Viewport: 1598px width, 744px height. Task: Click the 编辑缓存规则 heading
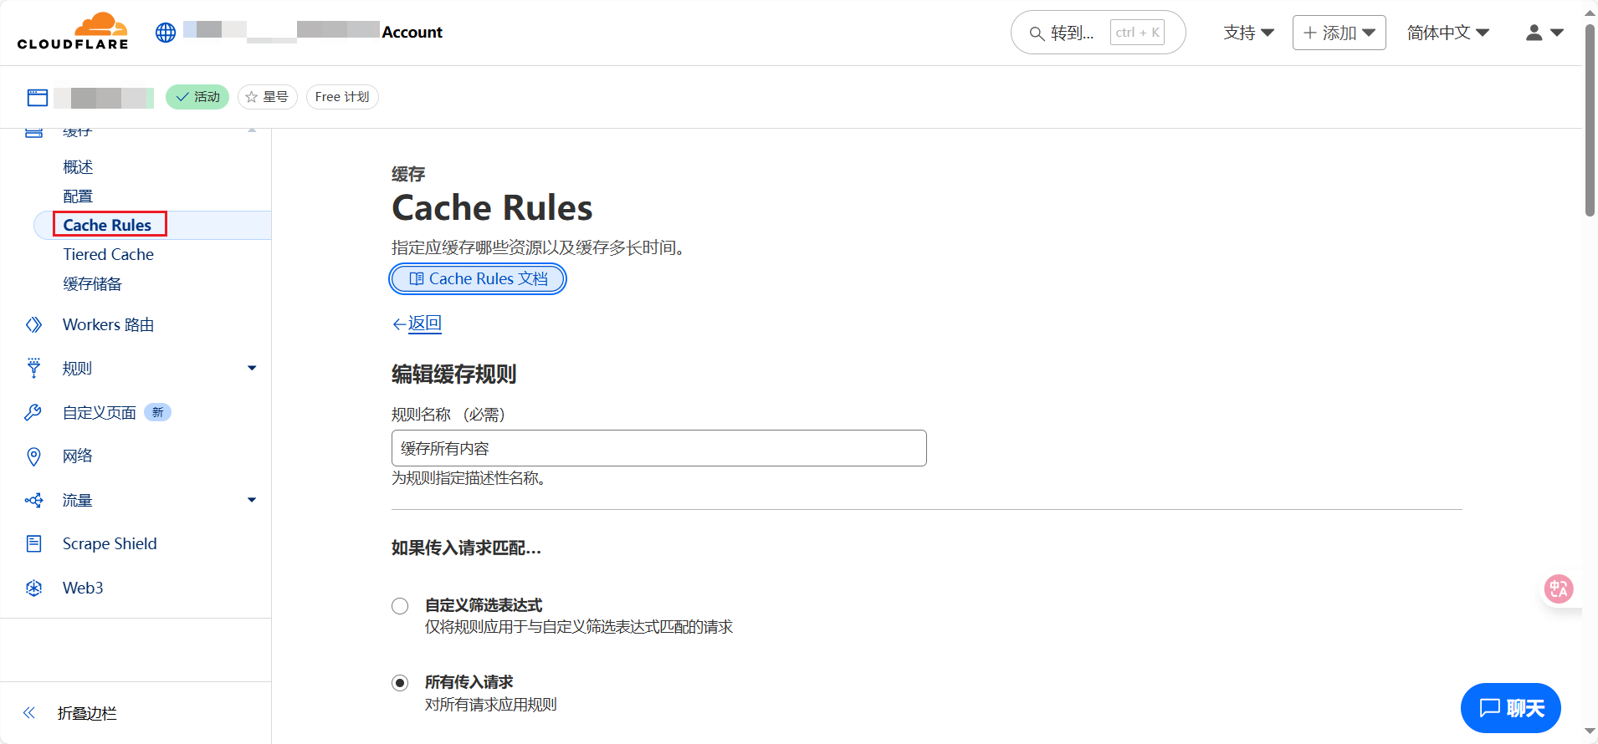[453, 374]
